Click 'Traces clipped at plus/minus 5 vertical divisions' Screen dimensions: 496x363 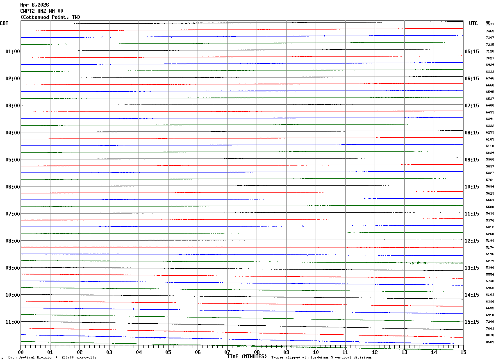pyautogui.click(x=321, y=358)
